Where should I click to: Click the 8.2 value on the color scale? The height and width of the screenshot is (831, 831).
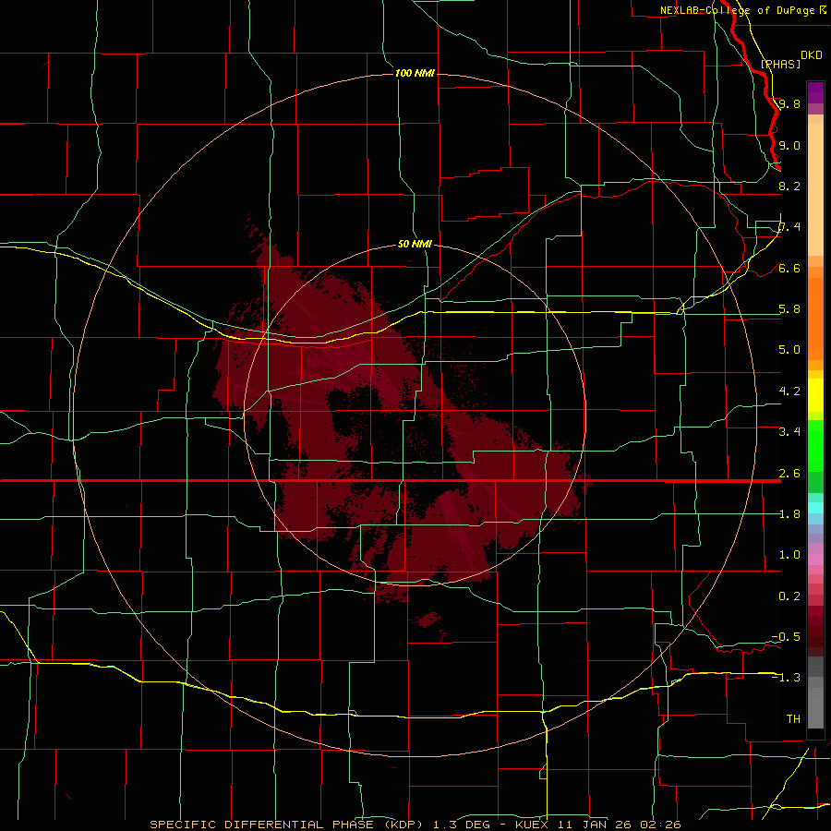pos(789,186)
